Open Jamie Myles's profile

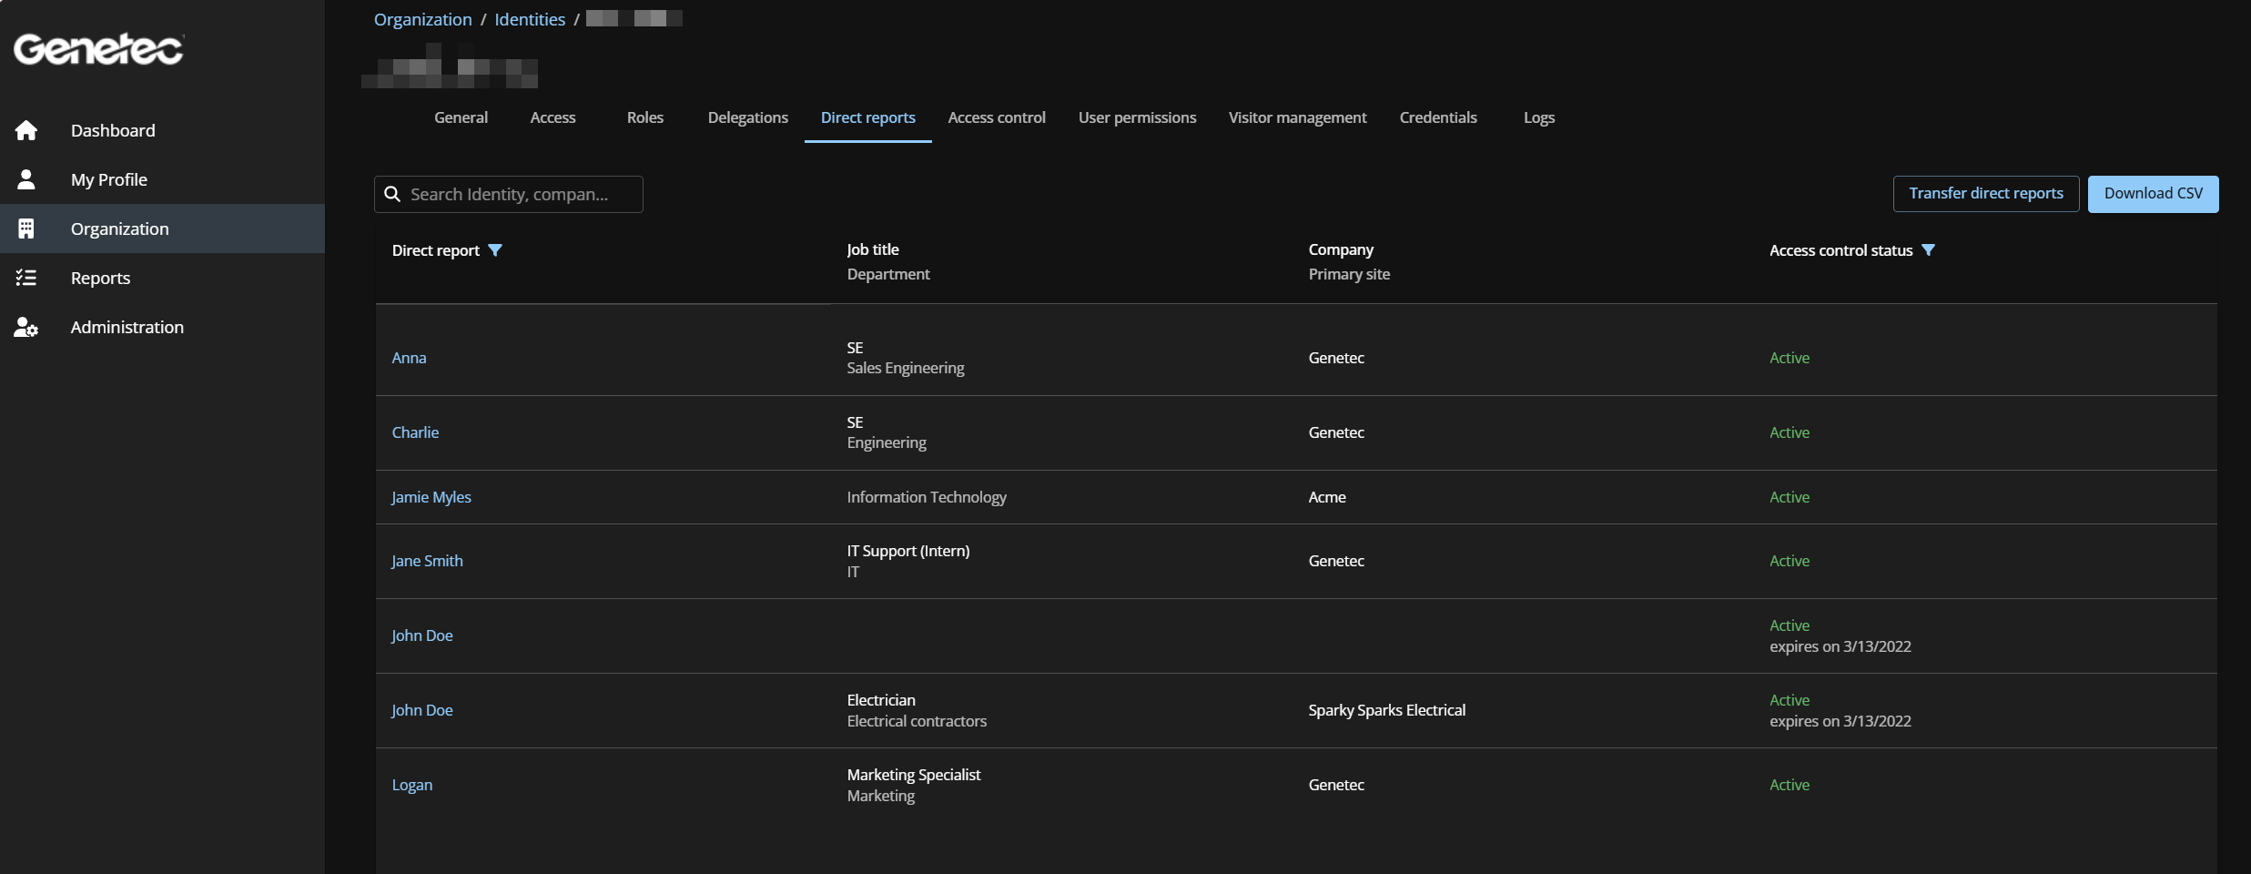click(431, 497)
